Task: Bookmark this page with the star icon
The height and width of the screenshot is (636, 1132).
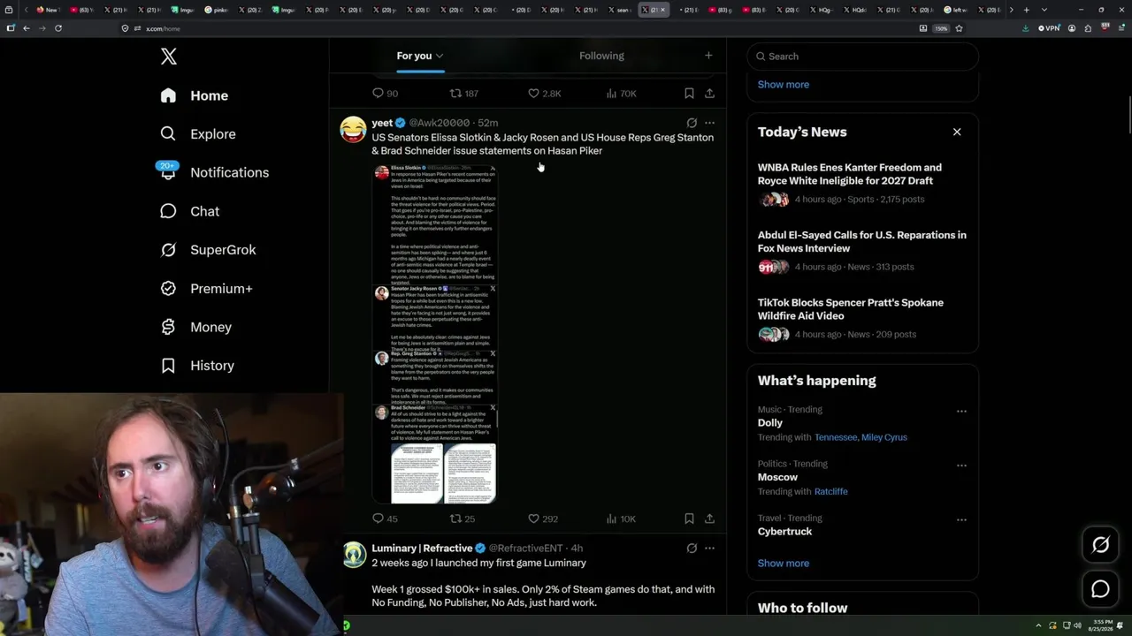Action: [x=959, y=28]
